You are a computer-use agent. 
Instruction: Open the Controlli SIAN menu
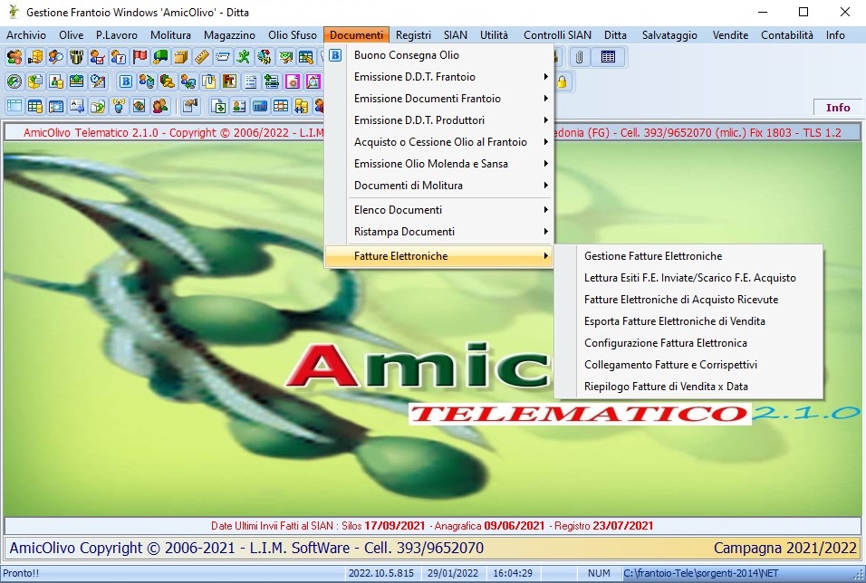point(557,34)
